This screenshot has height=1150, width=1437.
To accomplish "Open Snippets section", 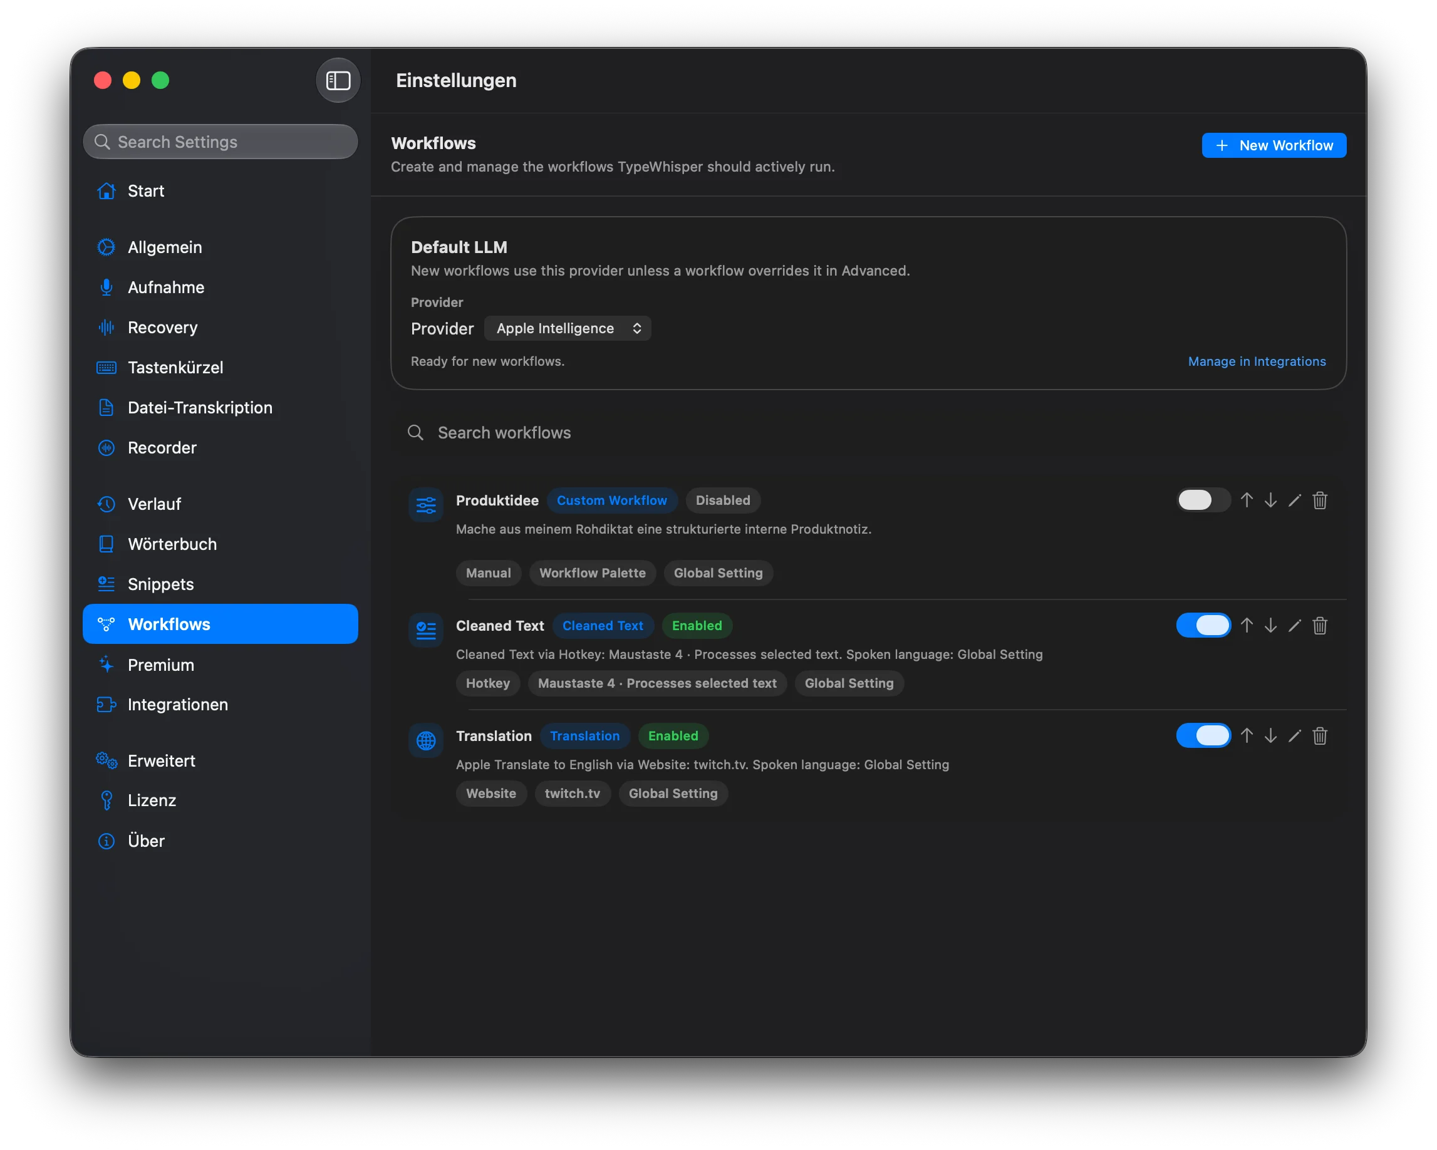I will coord(220,584).
